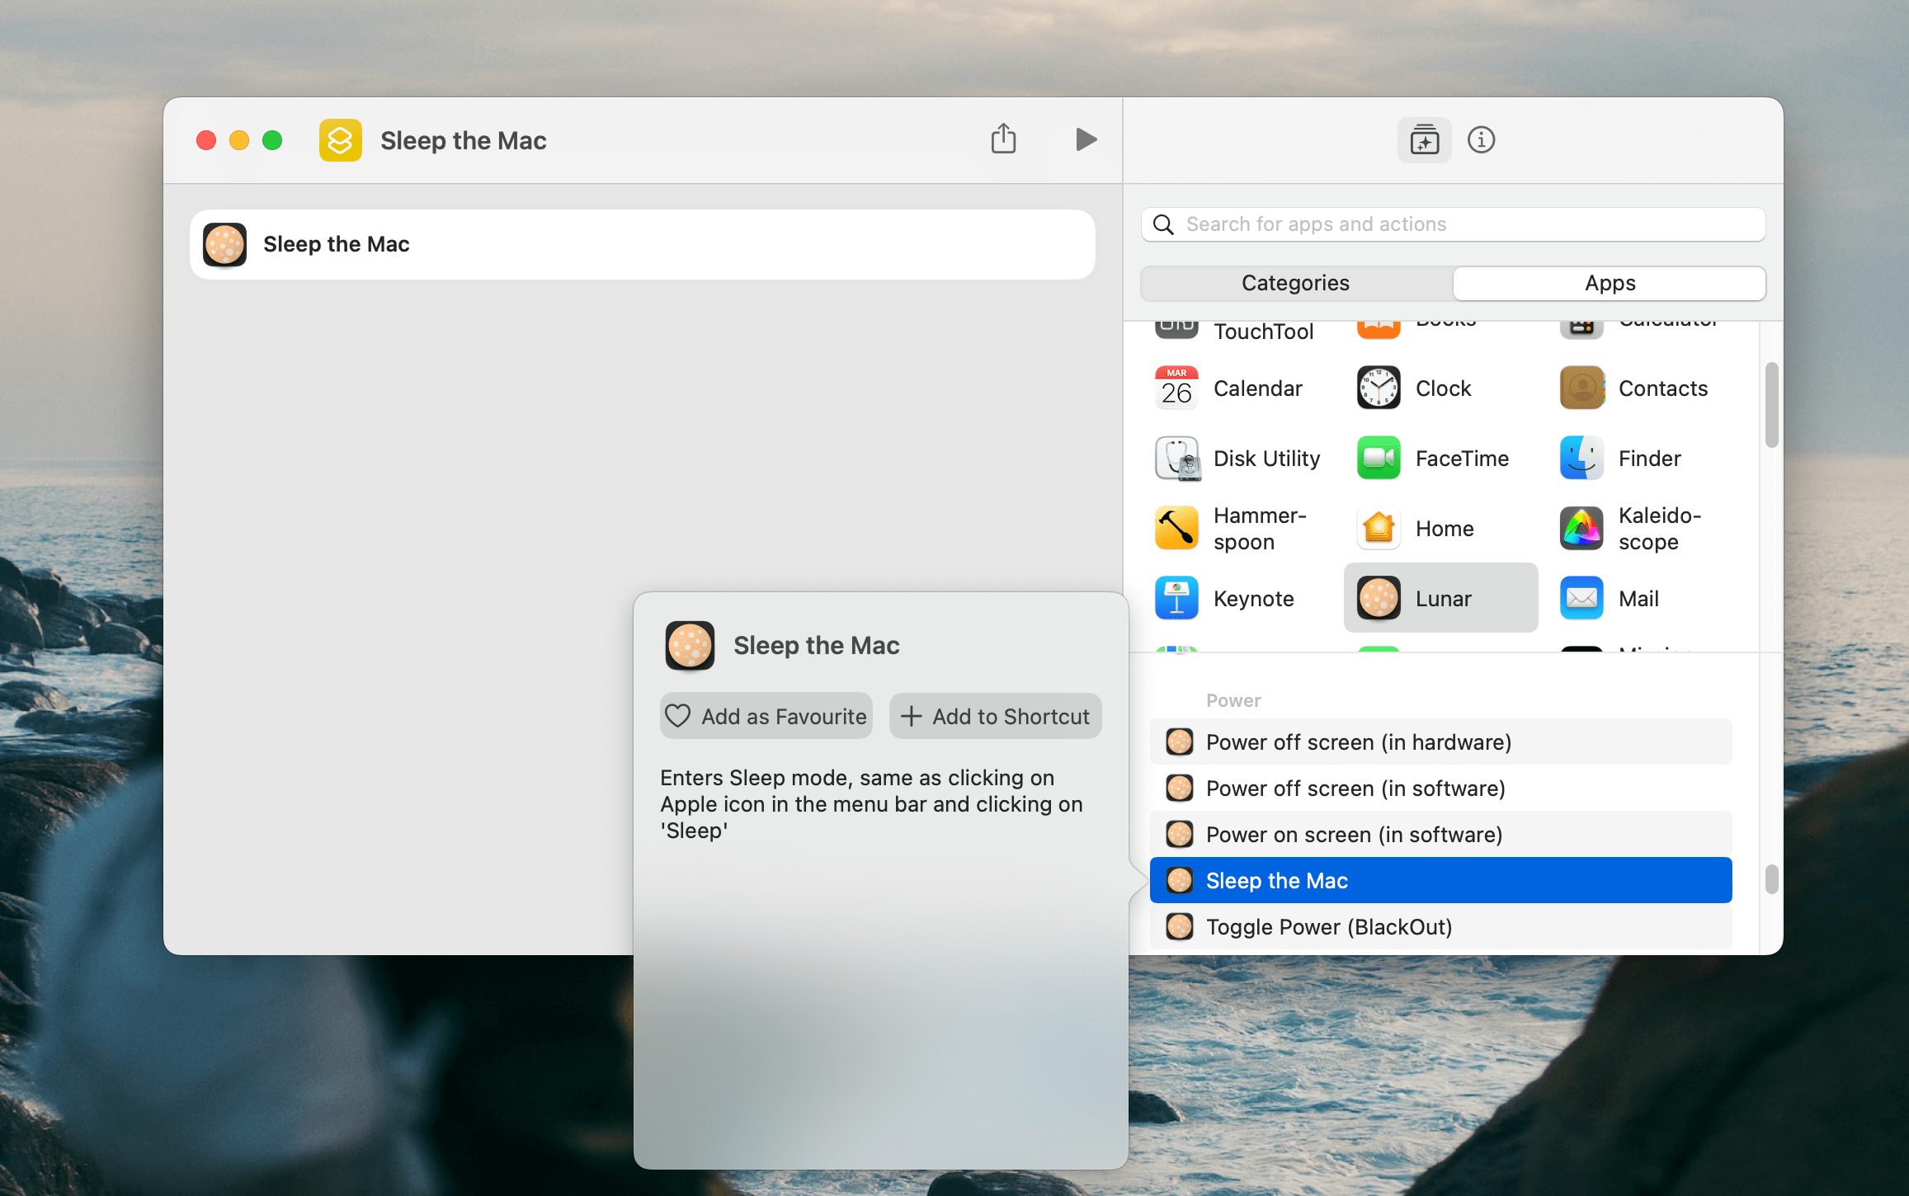Run the shortcut with the play button
The width and height of the screenshot is (1909, 1196).
coord(1086,139)
